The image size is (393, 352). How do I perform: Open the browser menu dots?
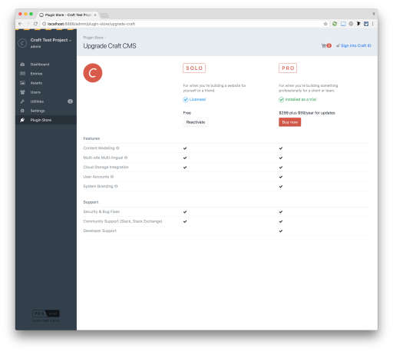point(373,24)
